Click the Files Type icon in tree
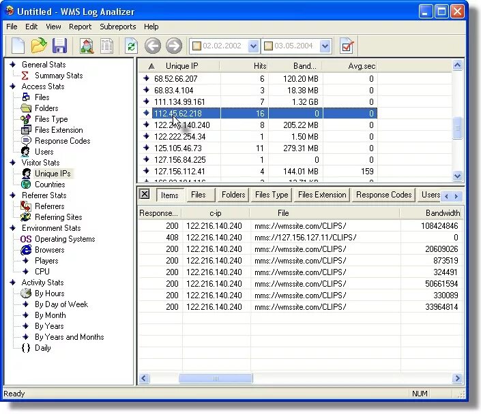 click(26, 119)
